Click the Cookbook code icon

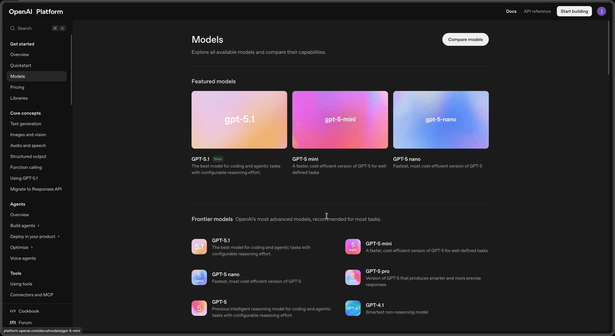pos(13,311)
